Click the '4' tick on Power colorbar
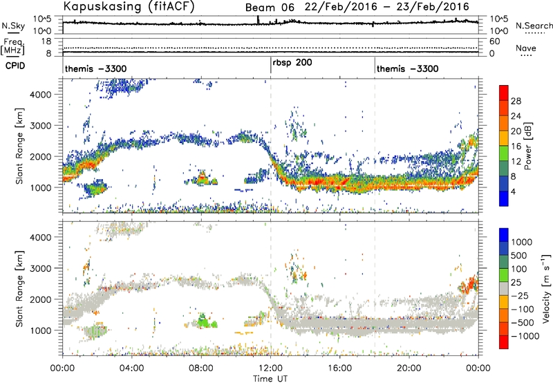Screen dimensions: 553x383 pos(514,192)
